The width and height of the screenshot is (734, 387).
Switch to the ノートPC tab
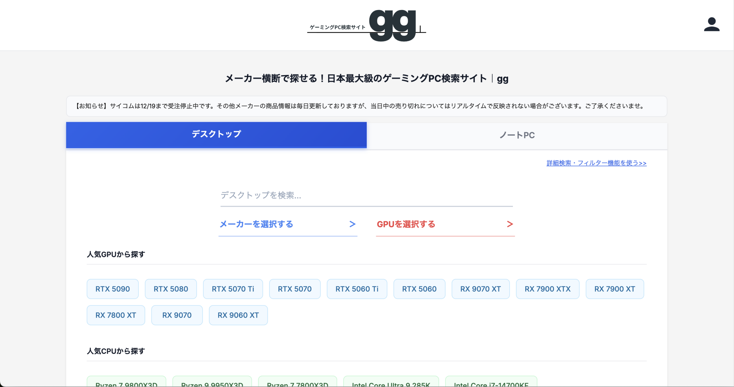[517, 135]
